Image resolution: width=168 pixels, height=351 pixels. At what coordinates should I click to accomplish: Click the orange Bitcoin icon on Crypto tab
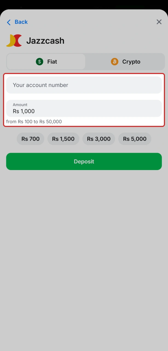click(114, 62)
